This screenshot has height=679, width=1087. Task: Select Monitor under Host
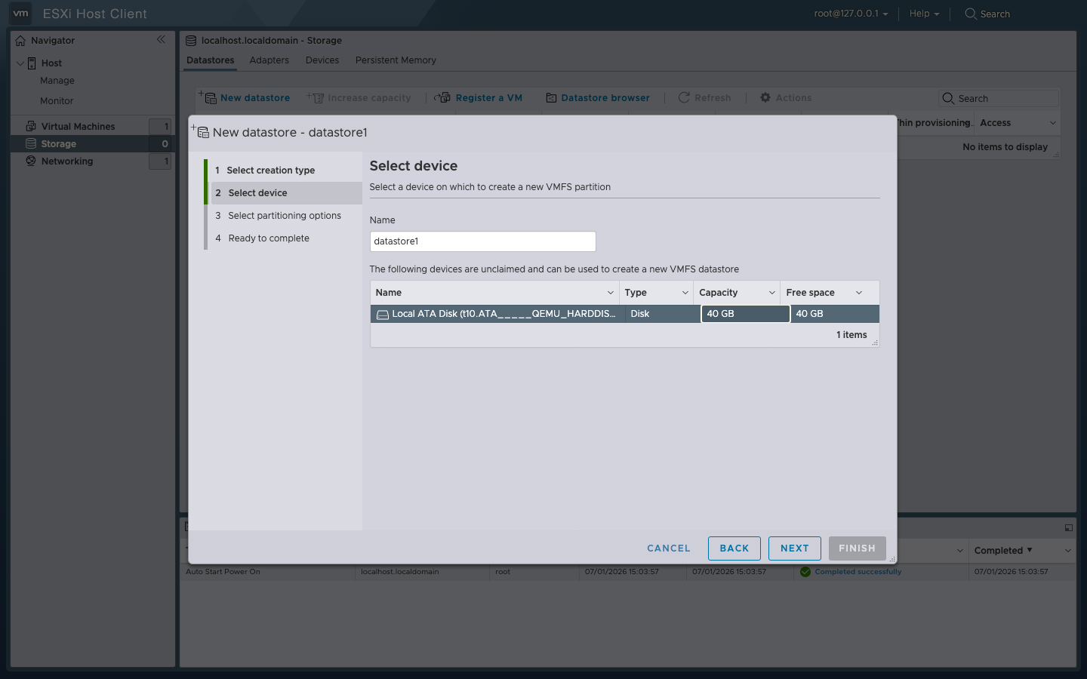coord(57,101)
